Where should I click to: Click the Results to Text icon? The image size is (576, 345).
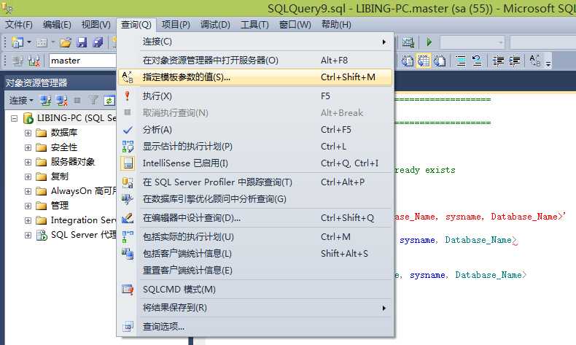(x=407, y=61)
